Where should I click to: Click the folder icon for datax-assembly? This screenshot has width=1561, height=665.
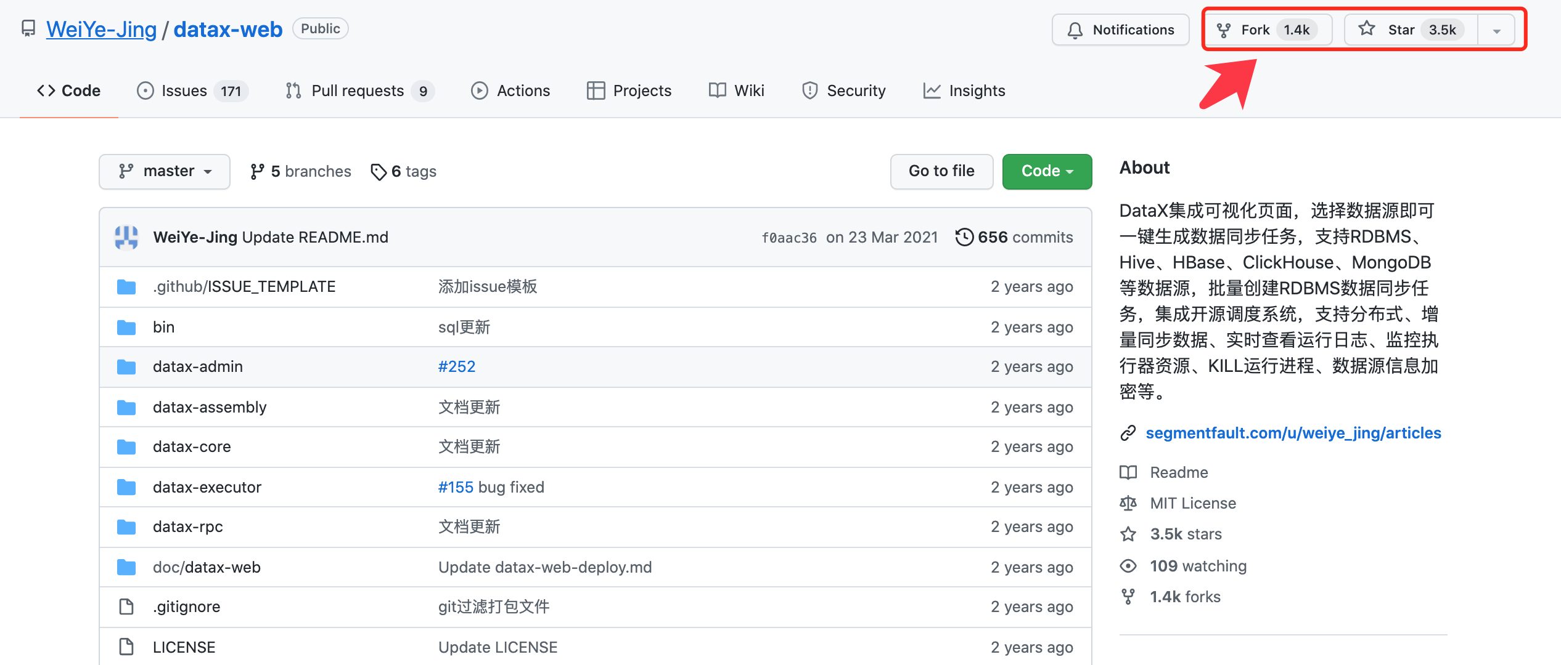pos(126,407)
